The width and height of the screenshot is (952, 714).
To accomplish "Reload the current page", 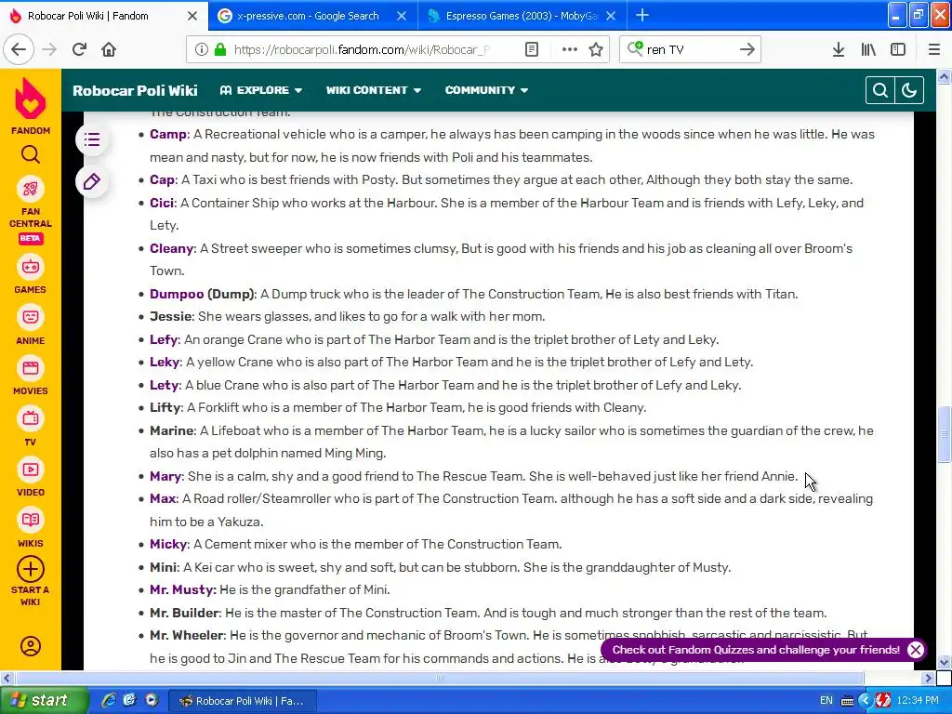I will [79, 49].
